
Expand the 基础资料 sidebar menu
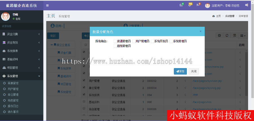pos(21,59)
